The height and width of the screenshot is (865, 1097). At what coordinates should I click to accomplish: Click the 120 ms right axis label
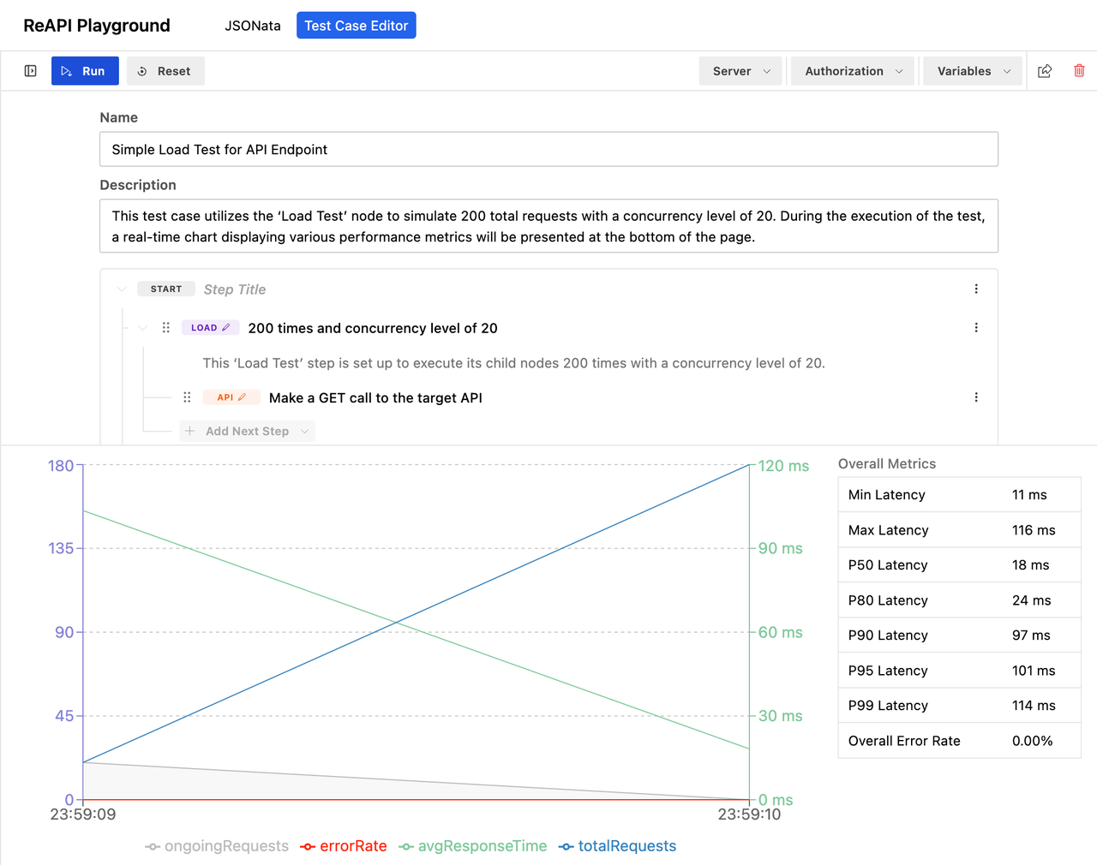click(783, 466)
